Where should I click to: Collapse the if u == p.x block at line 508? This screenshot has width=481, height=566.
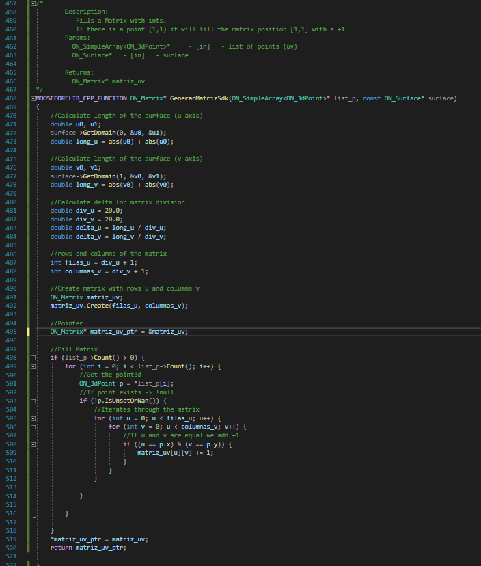pos(33,444)
